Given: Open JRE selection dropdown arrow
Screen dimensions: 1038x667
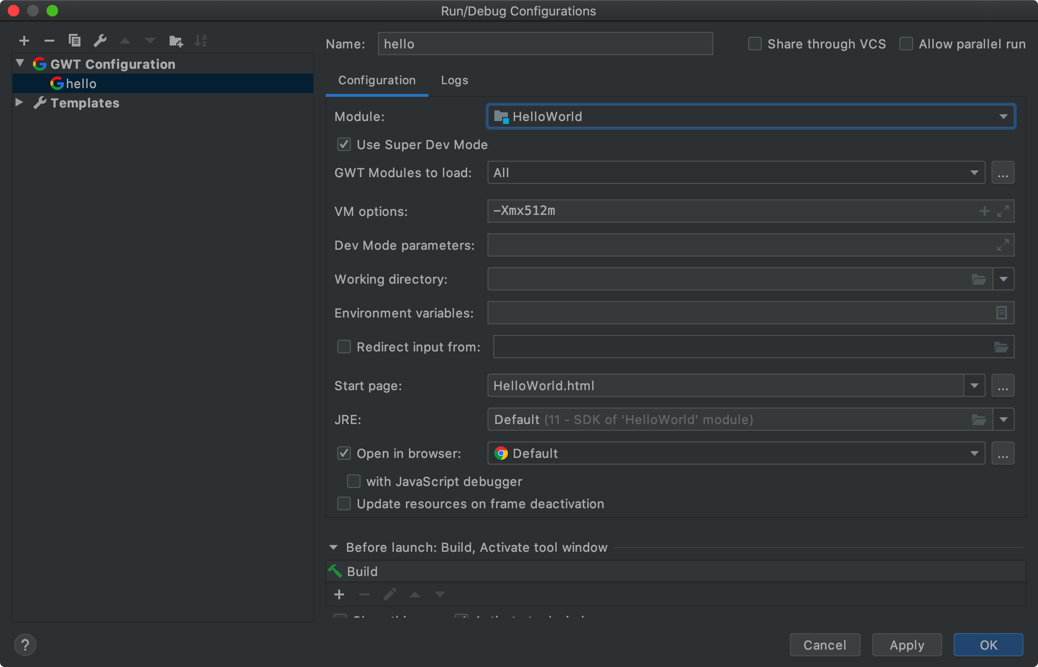Looking at the screenshot, I should tap(1004, 420).
